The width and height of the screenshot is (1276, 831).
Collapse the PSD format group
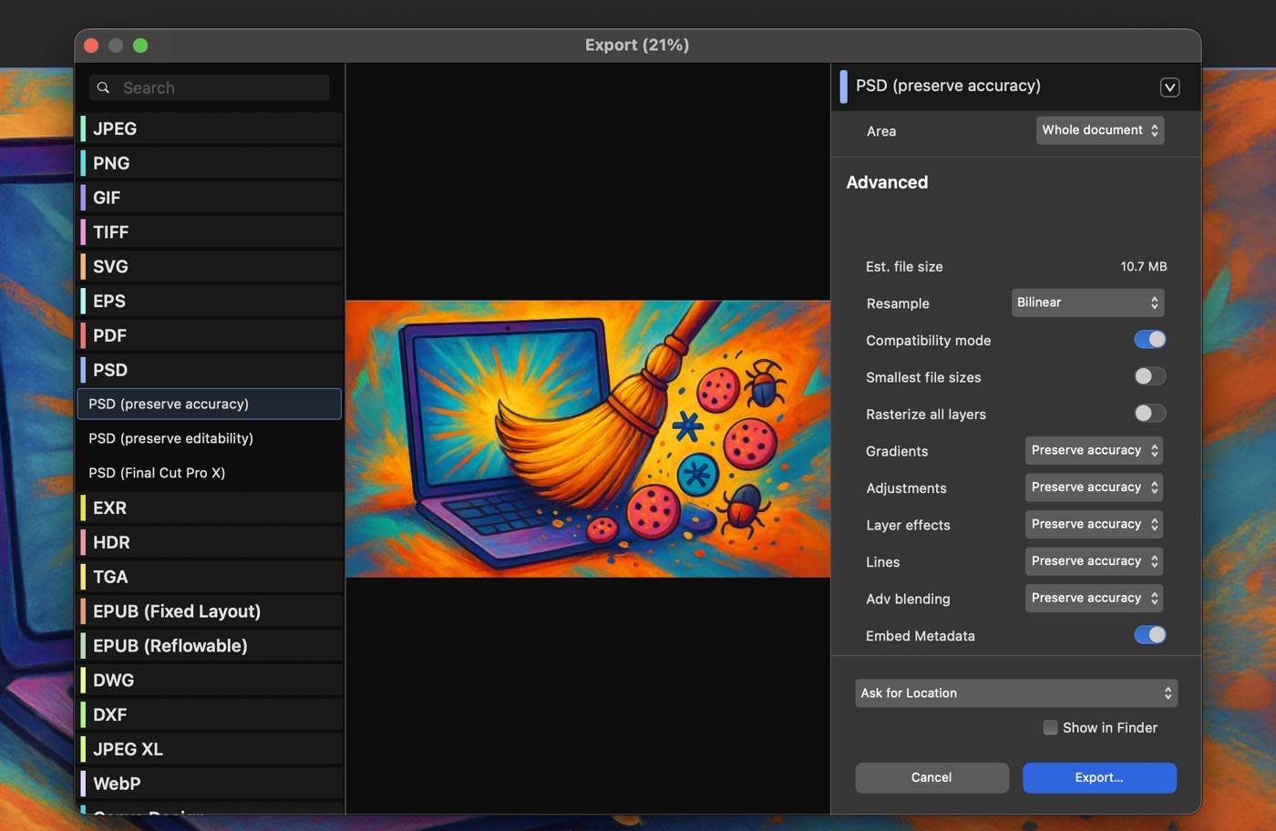[211, 370]
